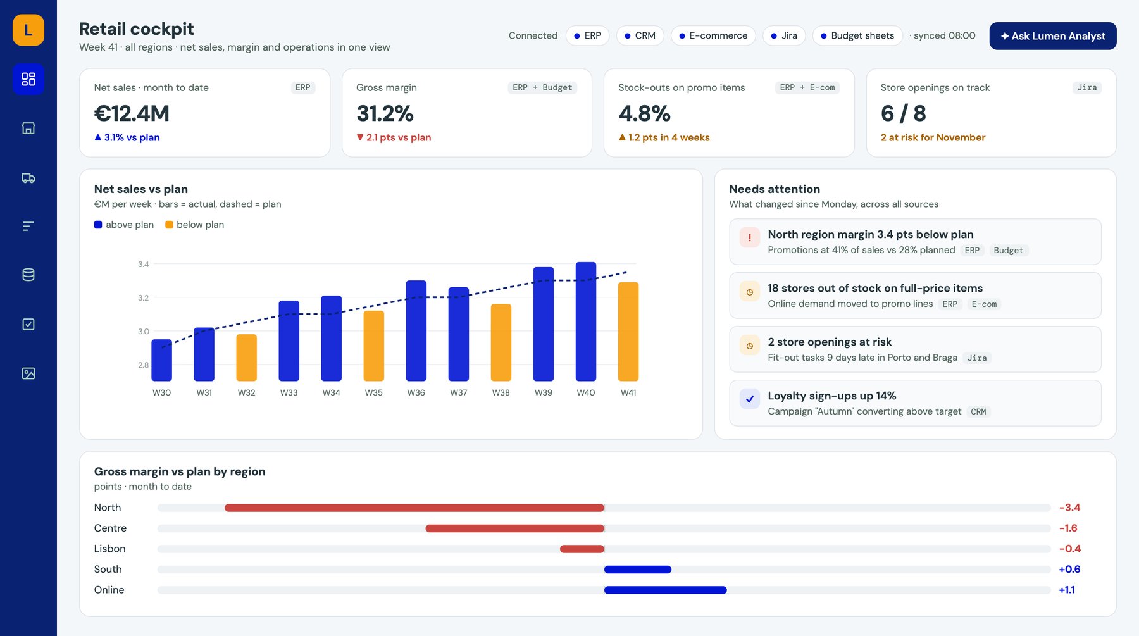
Task: Click the '3.1% vs plan' indicator
Action: 127,137
